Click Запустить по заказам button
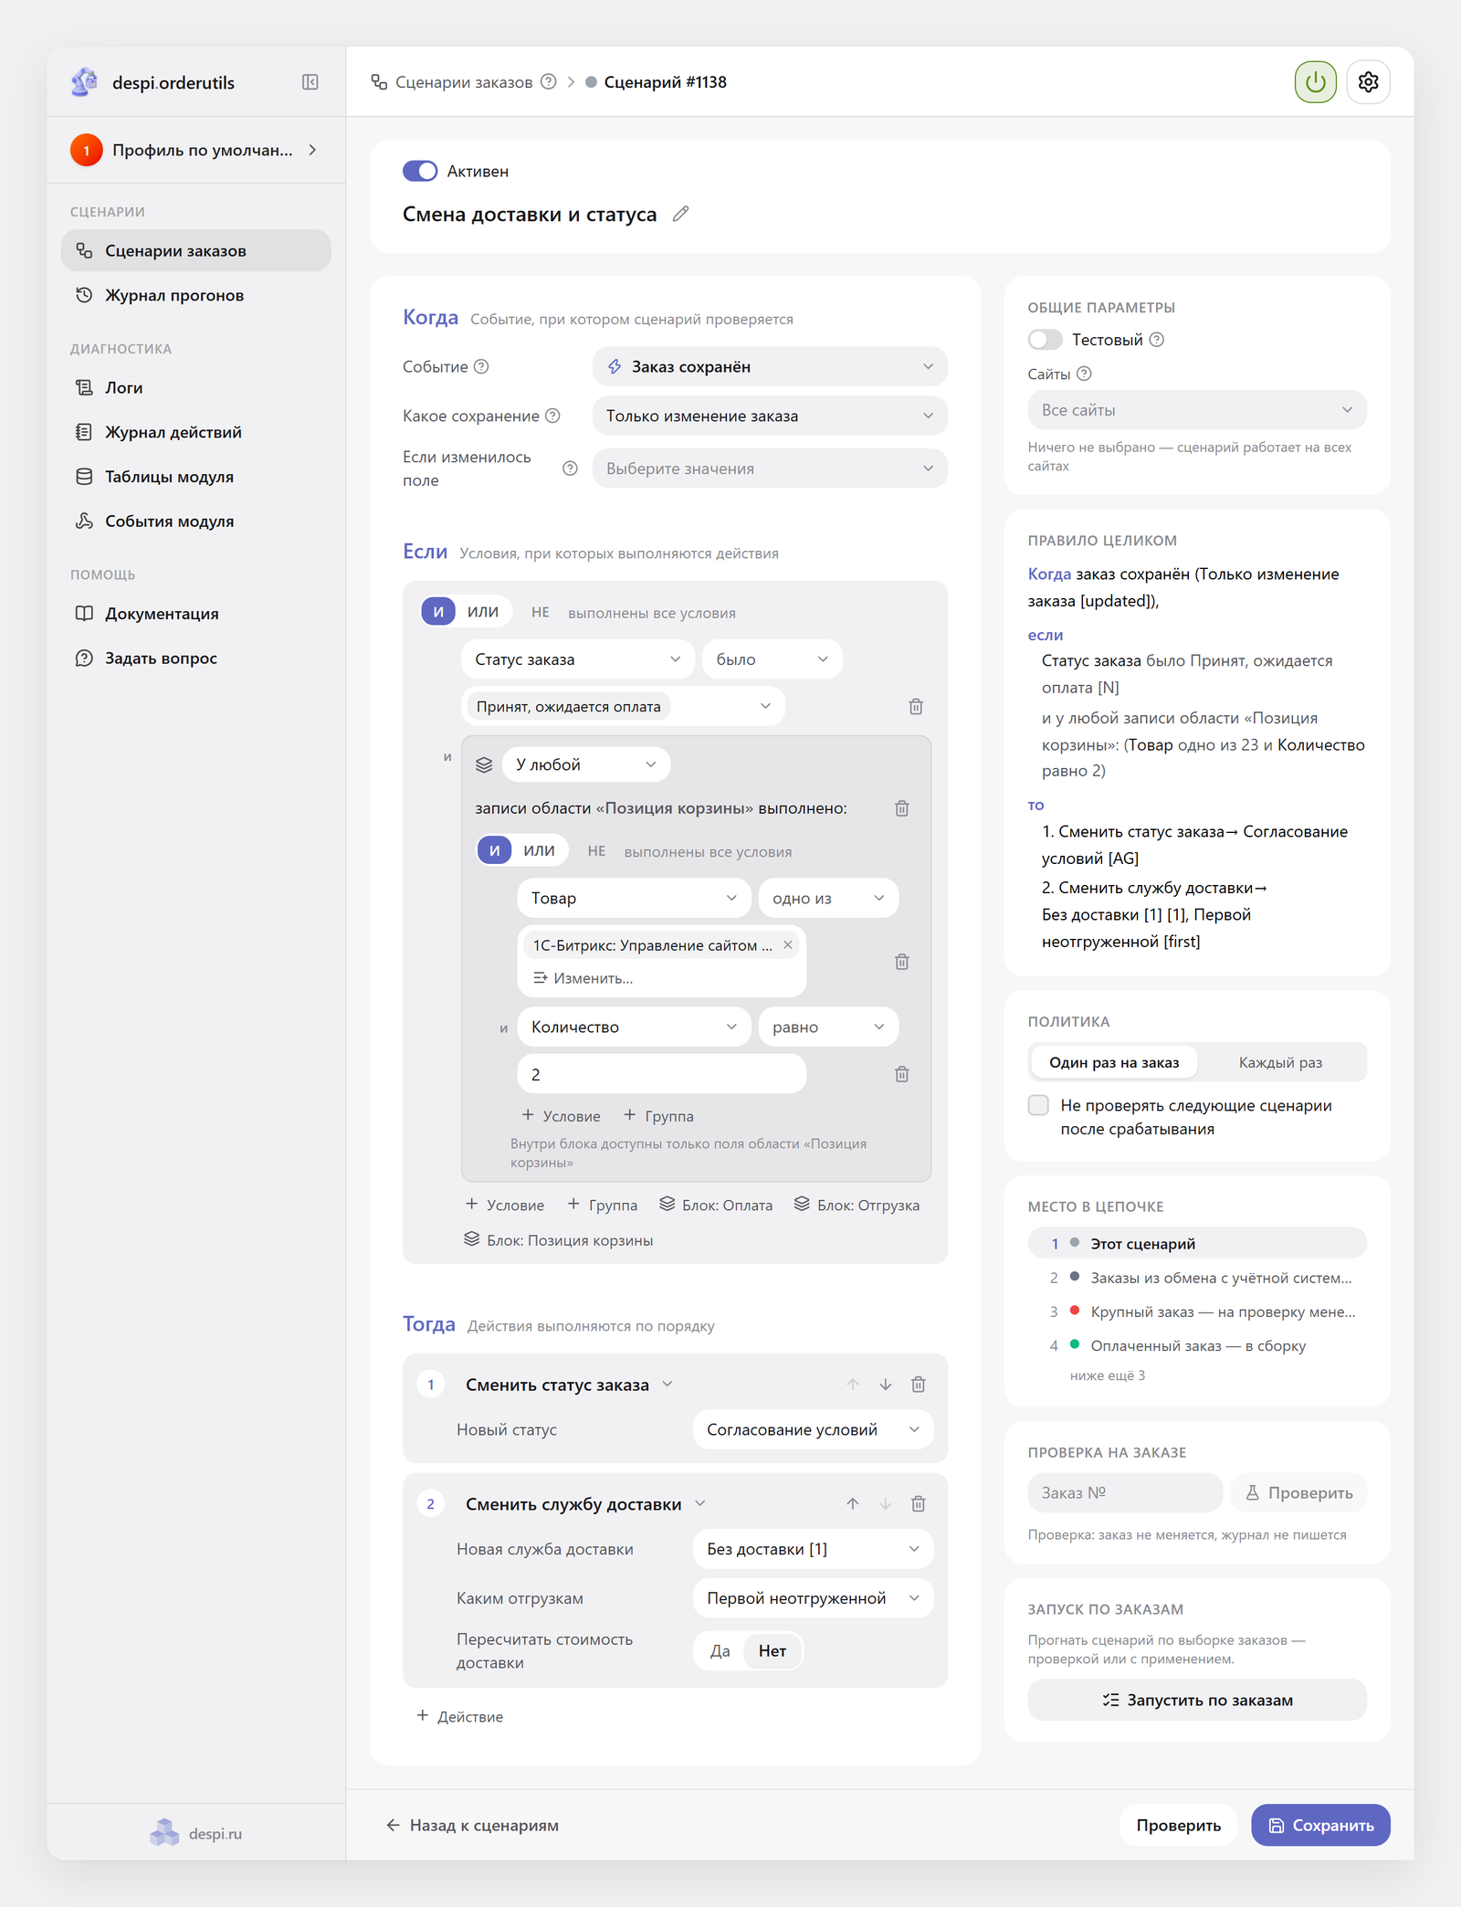This screenshot has height=1907, width=1461. 1196,1700
